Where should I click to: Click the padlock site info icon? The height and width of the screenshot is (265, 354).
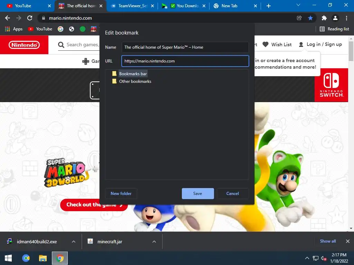tap(43, 18)
